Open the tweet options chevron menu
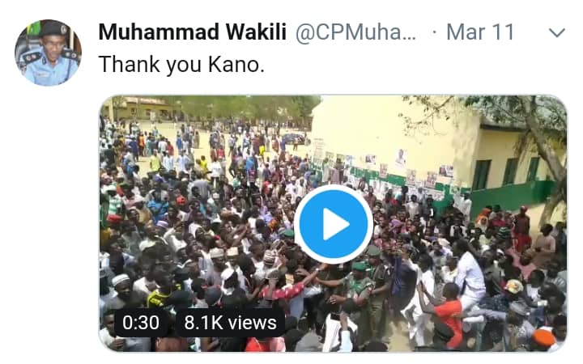This screenshot has height=364, width=583. pyautogui.click(x=556, y=32)
